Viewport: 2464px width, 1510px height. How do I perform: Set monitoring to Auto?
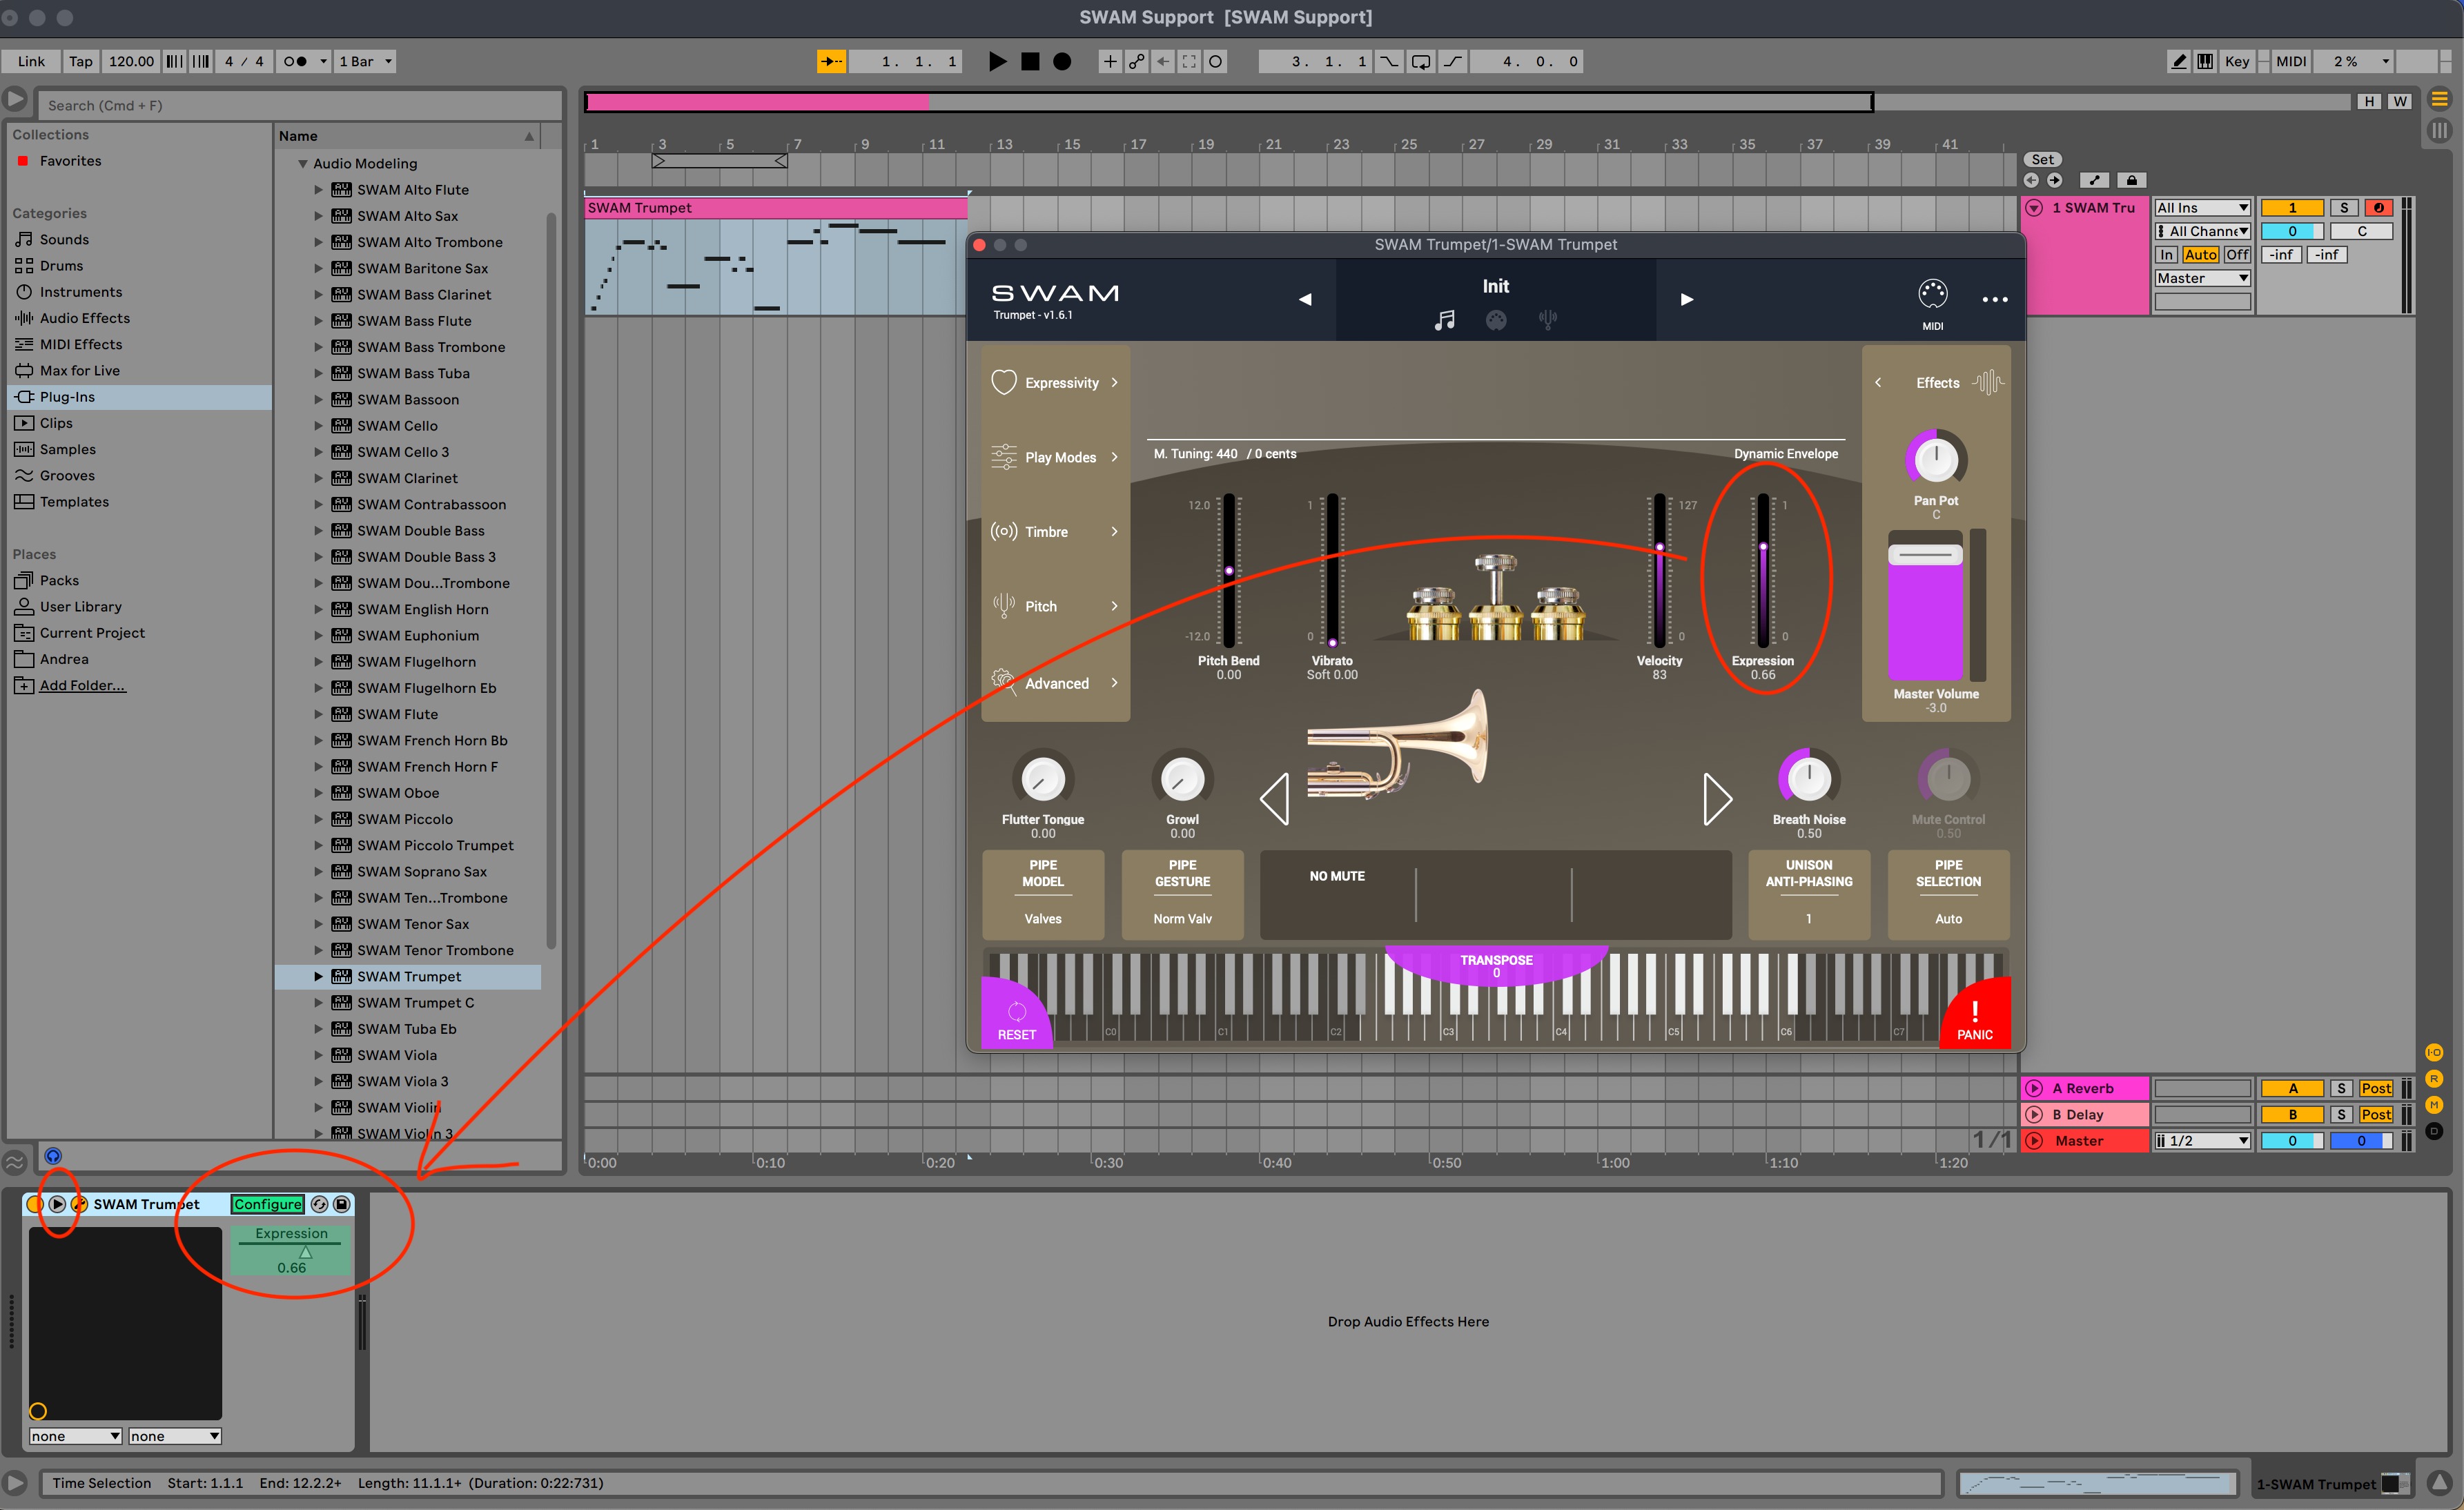2200,255
